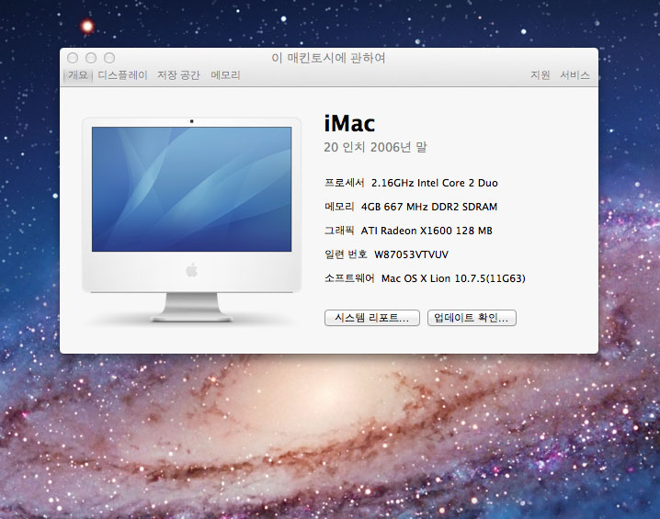The image size is (660, 519).
Task: Open the 서비스 section
Action: [575, 75]
